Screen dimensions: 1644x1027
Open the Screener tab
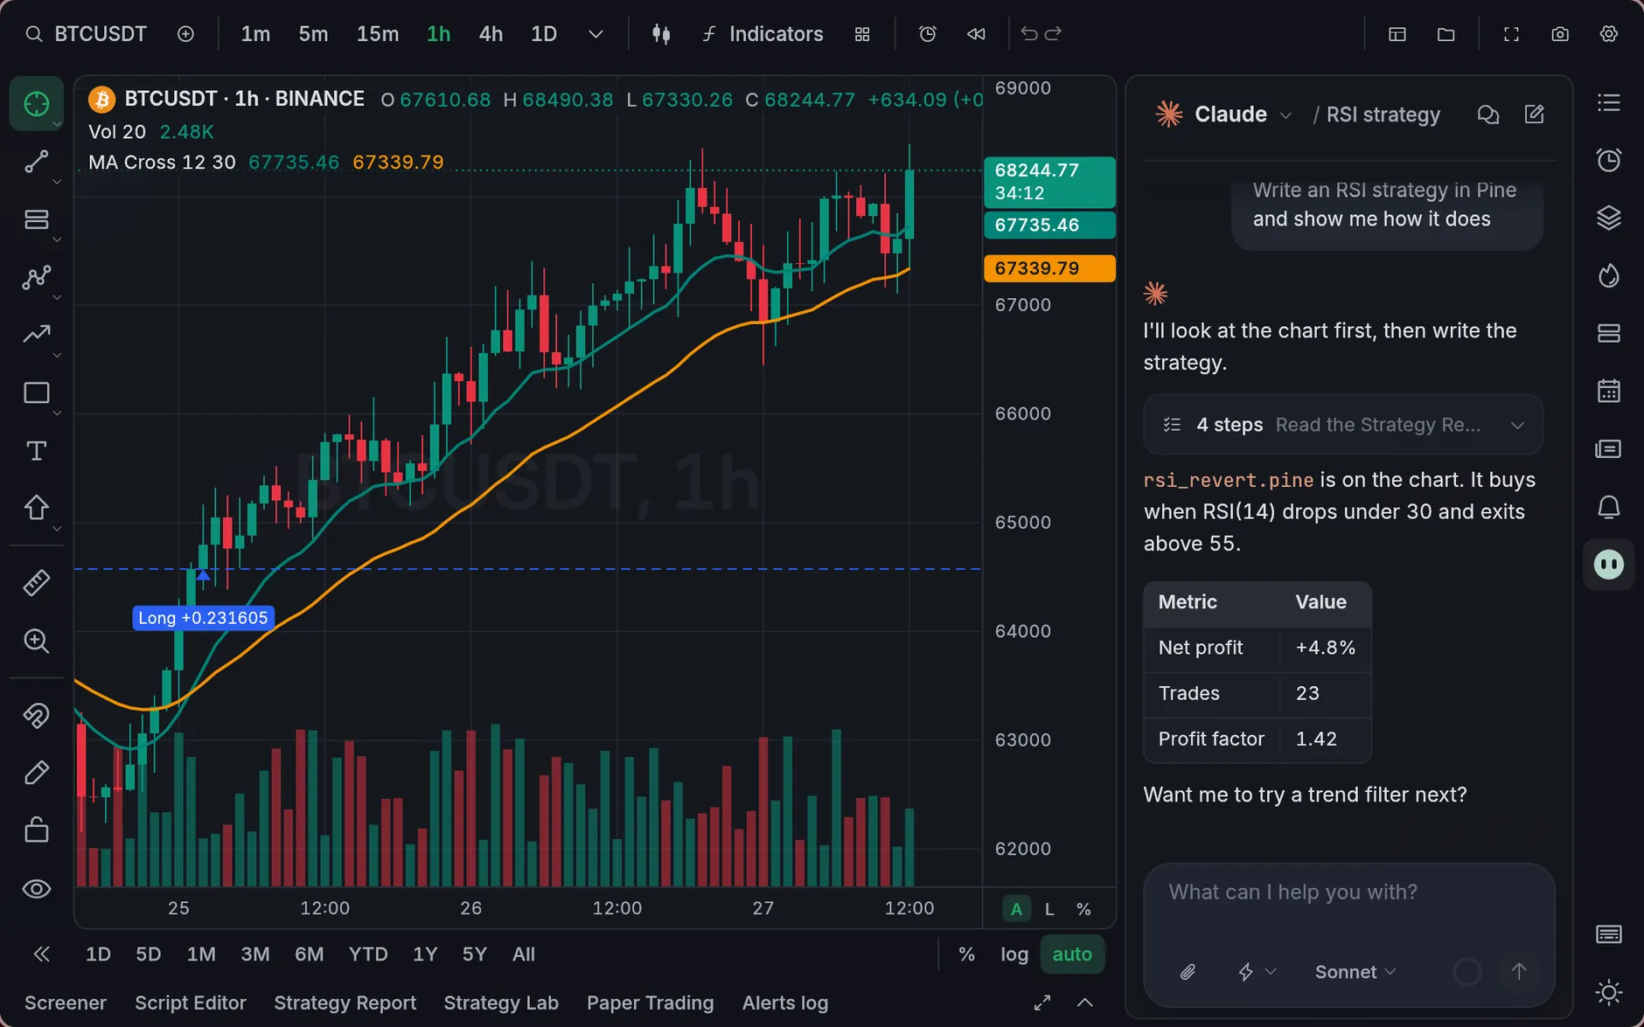point(66,1003)
